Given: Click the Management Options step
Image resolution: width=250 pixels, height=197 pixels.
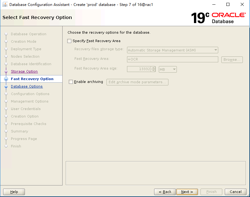Looking at the screenshot, I should [x=30, y=101].
